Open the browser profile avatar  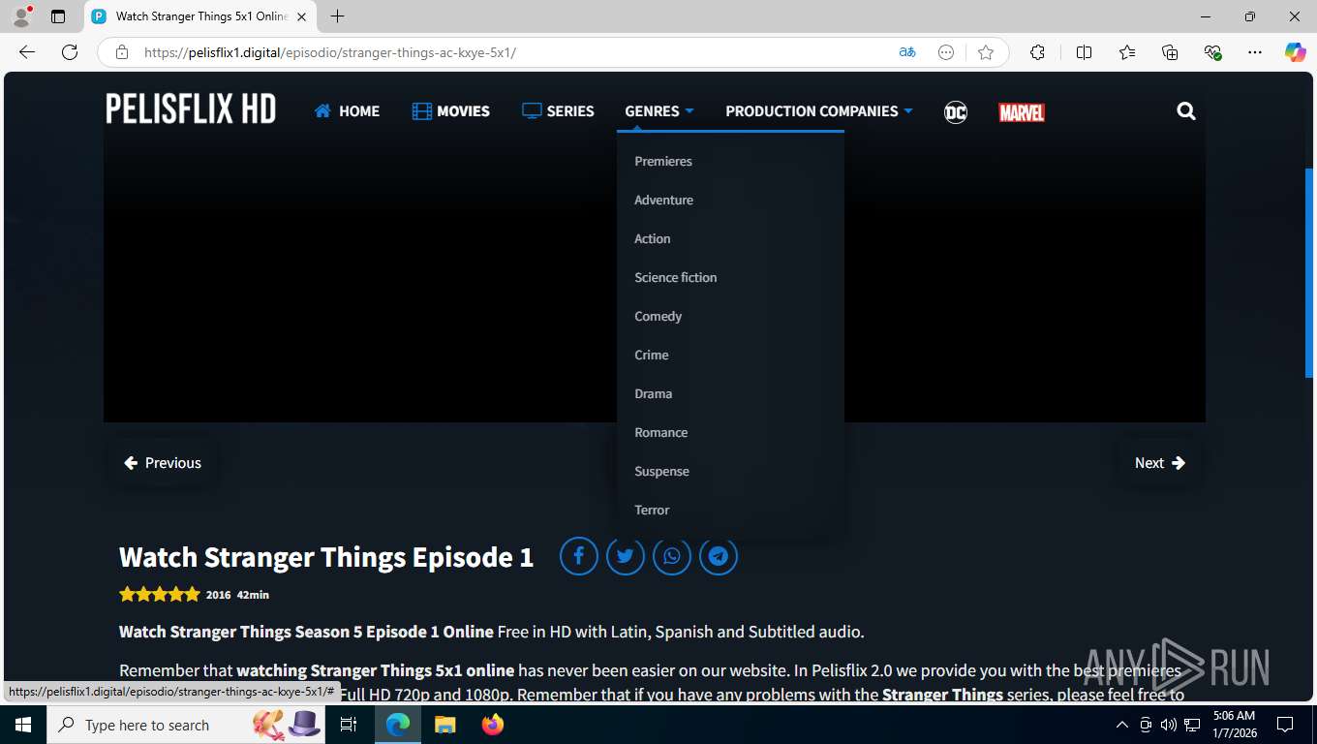pyautogui.click(x=21, y=16)
